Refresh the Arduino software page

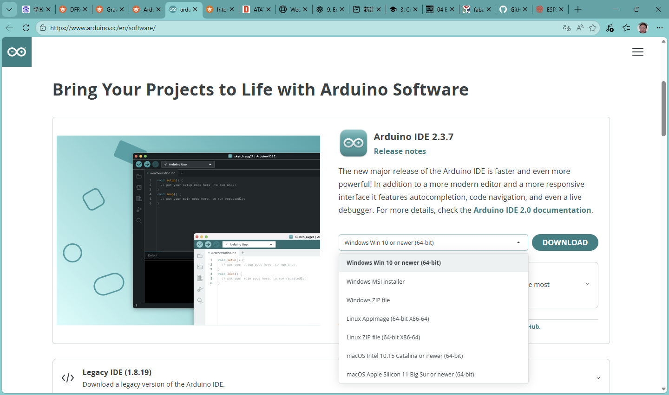[x=26, y=28]
